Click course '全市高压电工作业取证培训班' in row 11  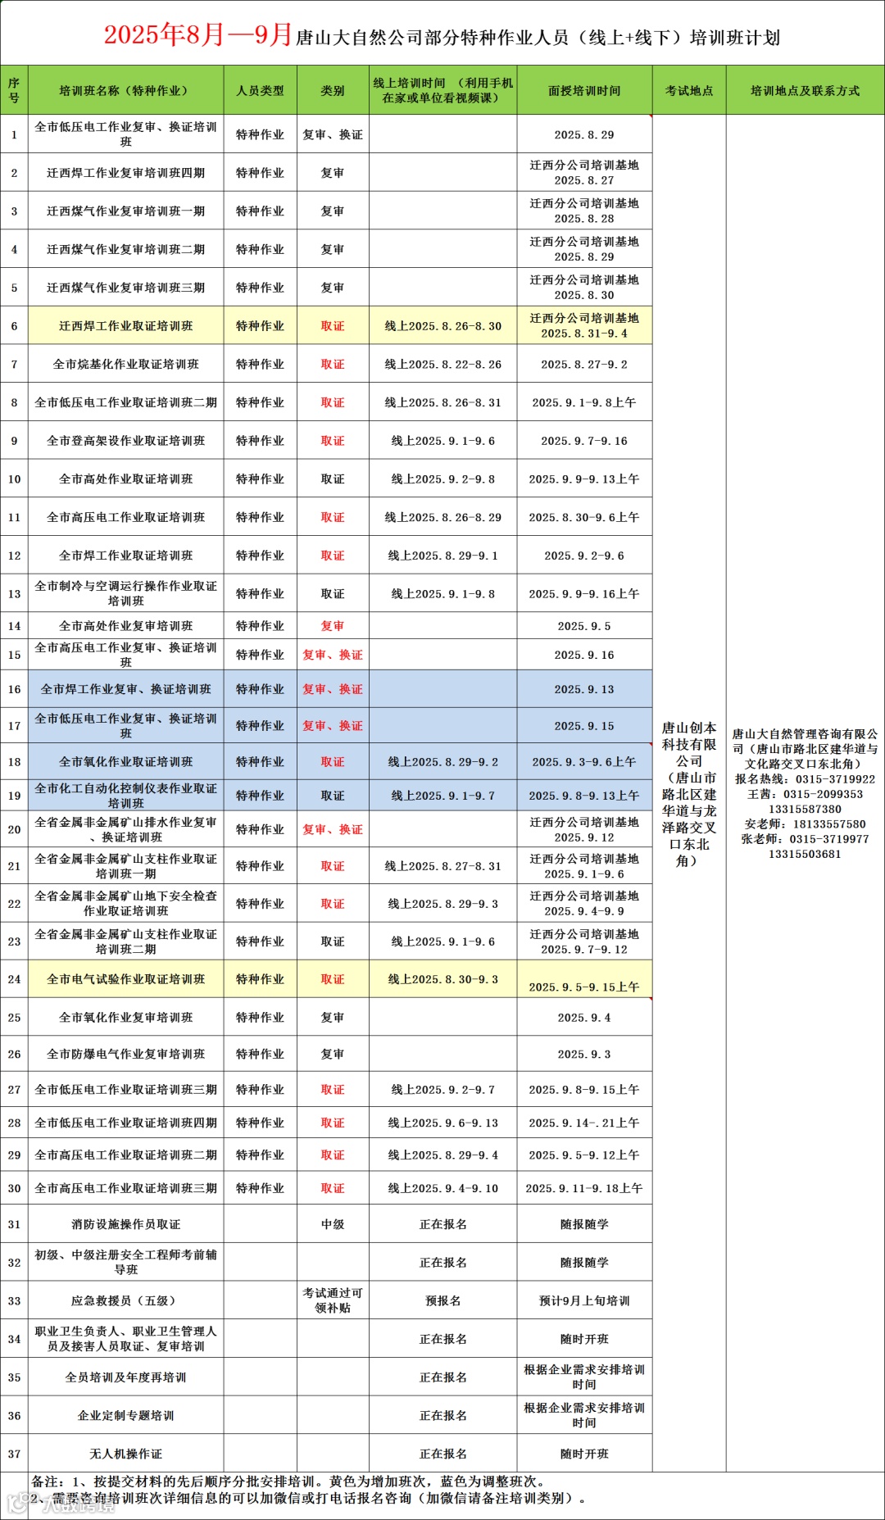pos(125,517)
